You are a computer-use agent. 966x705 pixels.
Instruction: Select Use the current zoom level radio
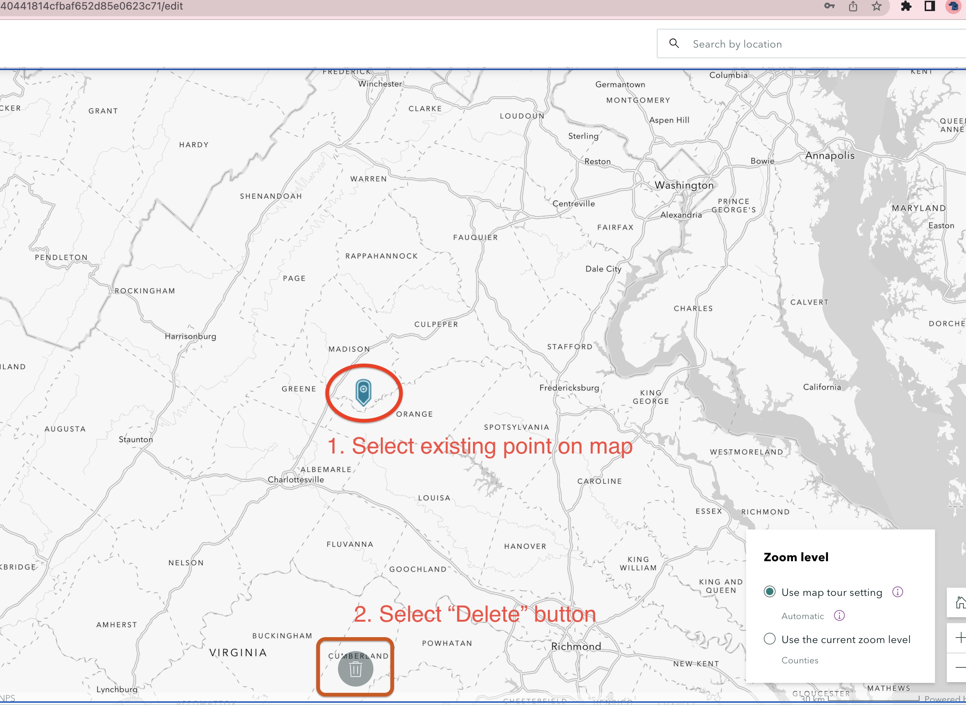point(770,639)
